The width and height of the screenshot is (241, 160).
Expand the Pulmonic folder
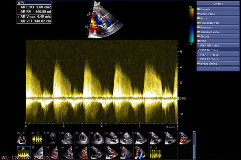[x=218, y=27]
